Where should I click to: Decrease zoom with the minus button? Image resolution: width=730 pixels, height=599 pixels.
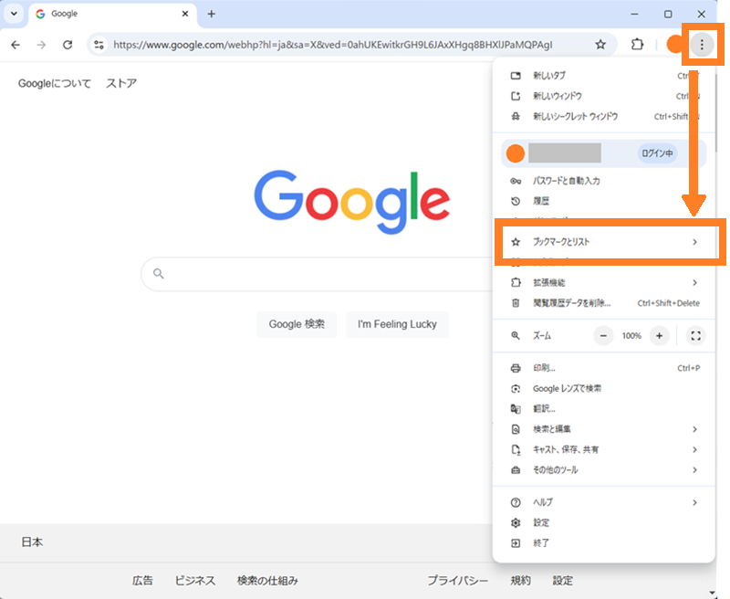tap(603, 336)
